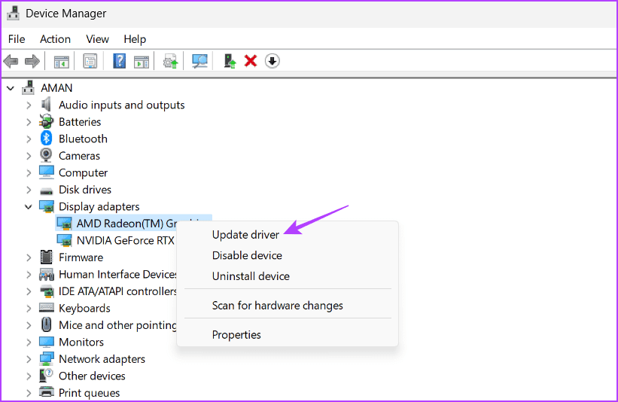Click the AMAN computer root icon
Image resolution: width=618 pixels, height=402 pixels.
click(x=28, y=87)
